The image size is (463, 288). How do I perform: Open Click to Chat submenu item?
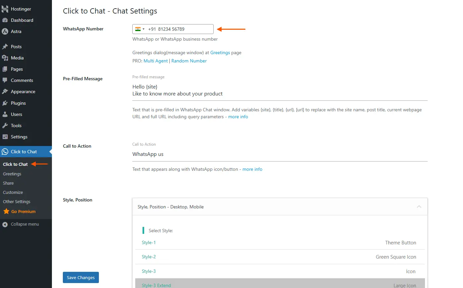coord(15,164)
